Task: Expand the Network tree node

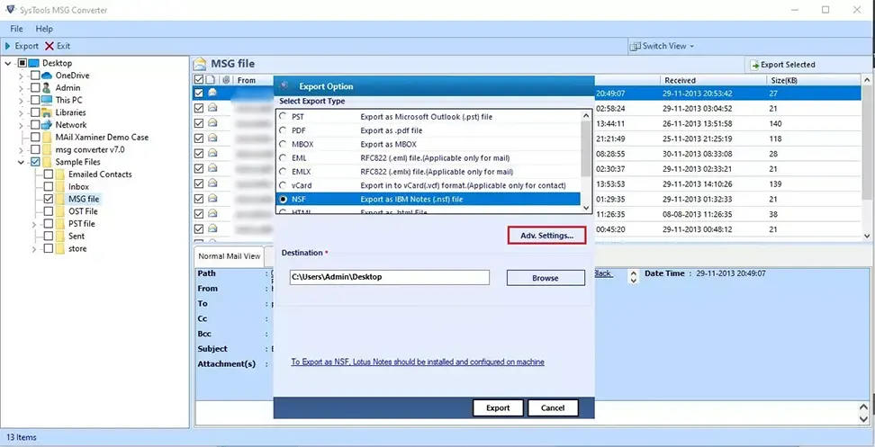Action: tap(21, 125)
